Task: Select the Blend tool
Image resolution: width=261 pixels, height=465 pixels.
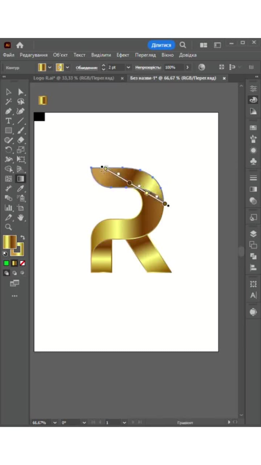Action: point(8,198)
